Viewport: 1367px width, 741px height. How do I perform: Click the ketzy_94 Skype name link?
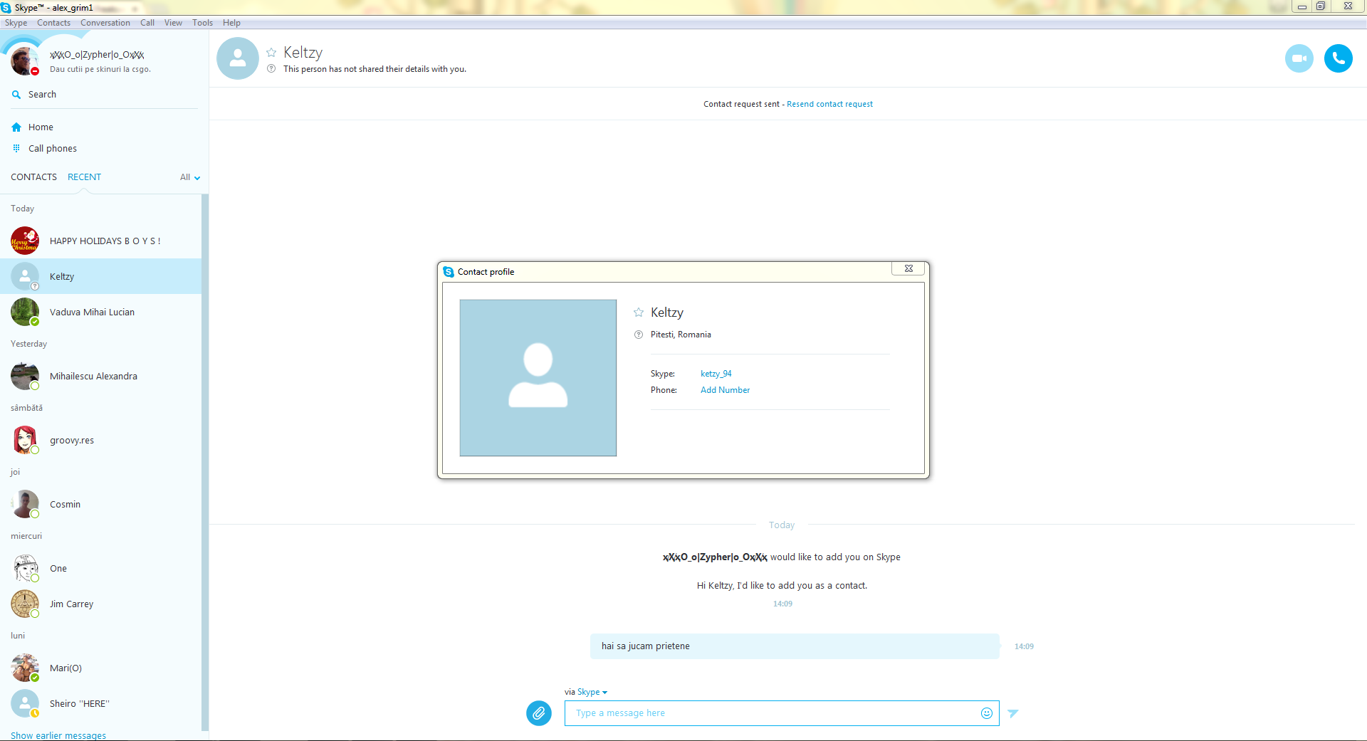(x=716, y=374)
